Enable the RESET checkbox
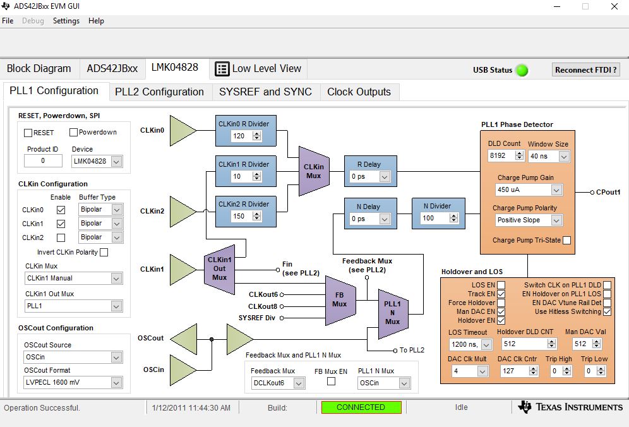The image size is (629, 427). (x=28, y=133)
